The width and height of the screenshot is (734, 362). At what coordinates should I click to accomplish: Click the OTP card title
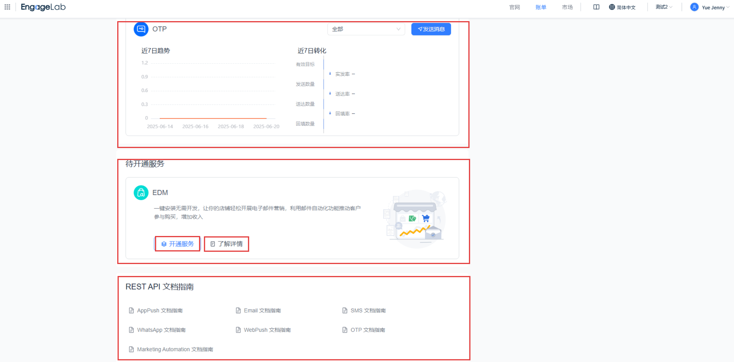(160, 29)
